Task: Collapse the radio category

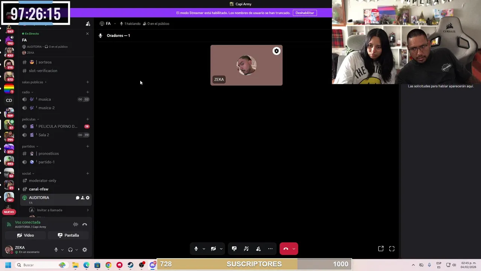Action: coord(27,92)
